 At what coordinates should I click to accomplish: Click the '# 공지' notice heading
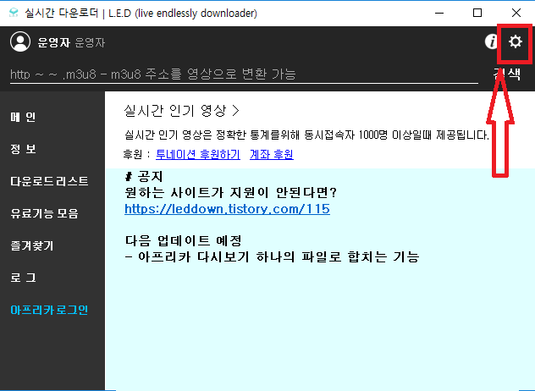coord(144,176)
